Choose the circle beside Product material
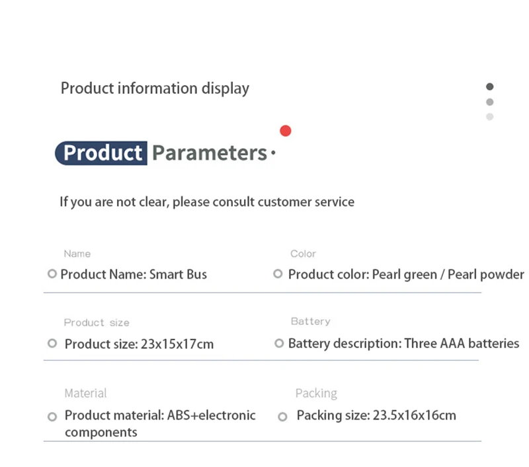 53,417
